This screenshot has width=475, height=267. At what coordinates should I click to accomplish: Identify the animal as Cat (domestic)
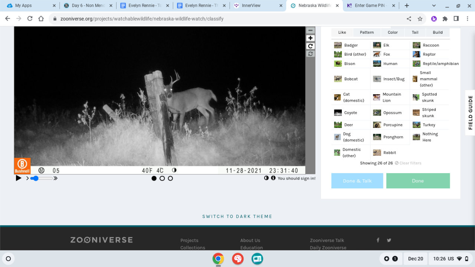click(351, 97)
